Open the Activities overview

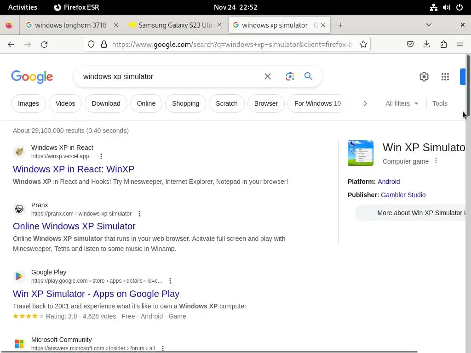(x=23, y=7)
